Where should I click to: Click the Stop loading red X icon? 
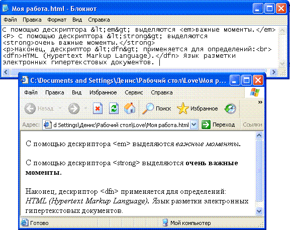(98, 108)
